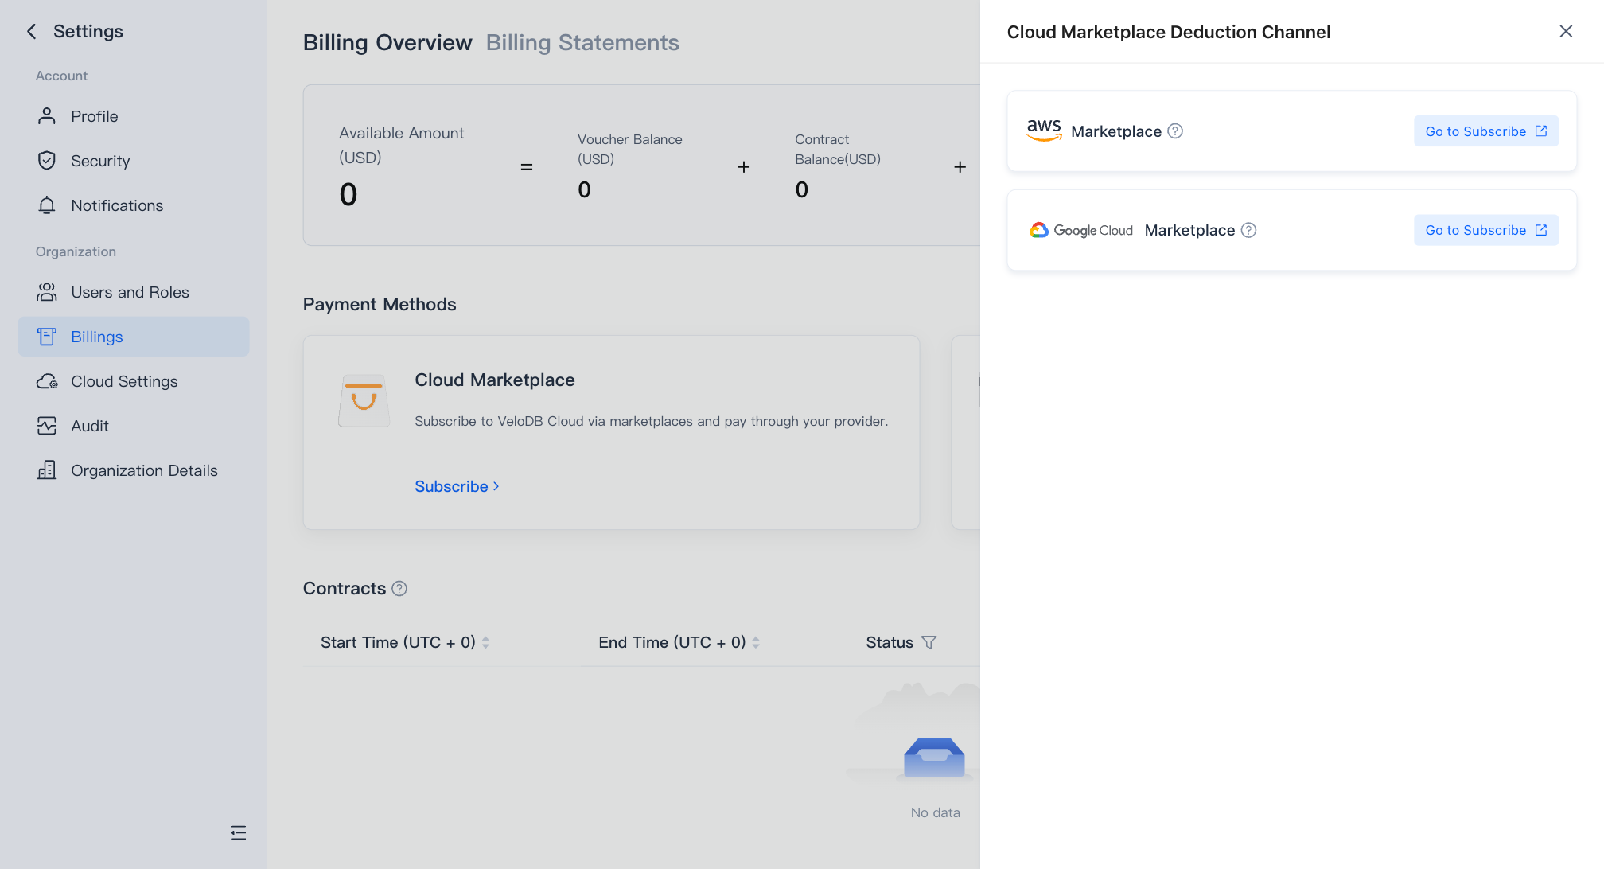The width and height of the screenshot is (1604, 869).
Task: Go to Subscribe for AWS Marketplace
Action: [x=1485, y=131]
